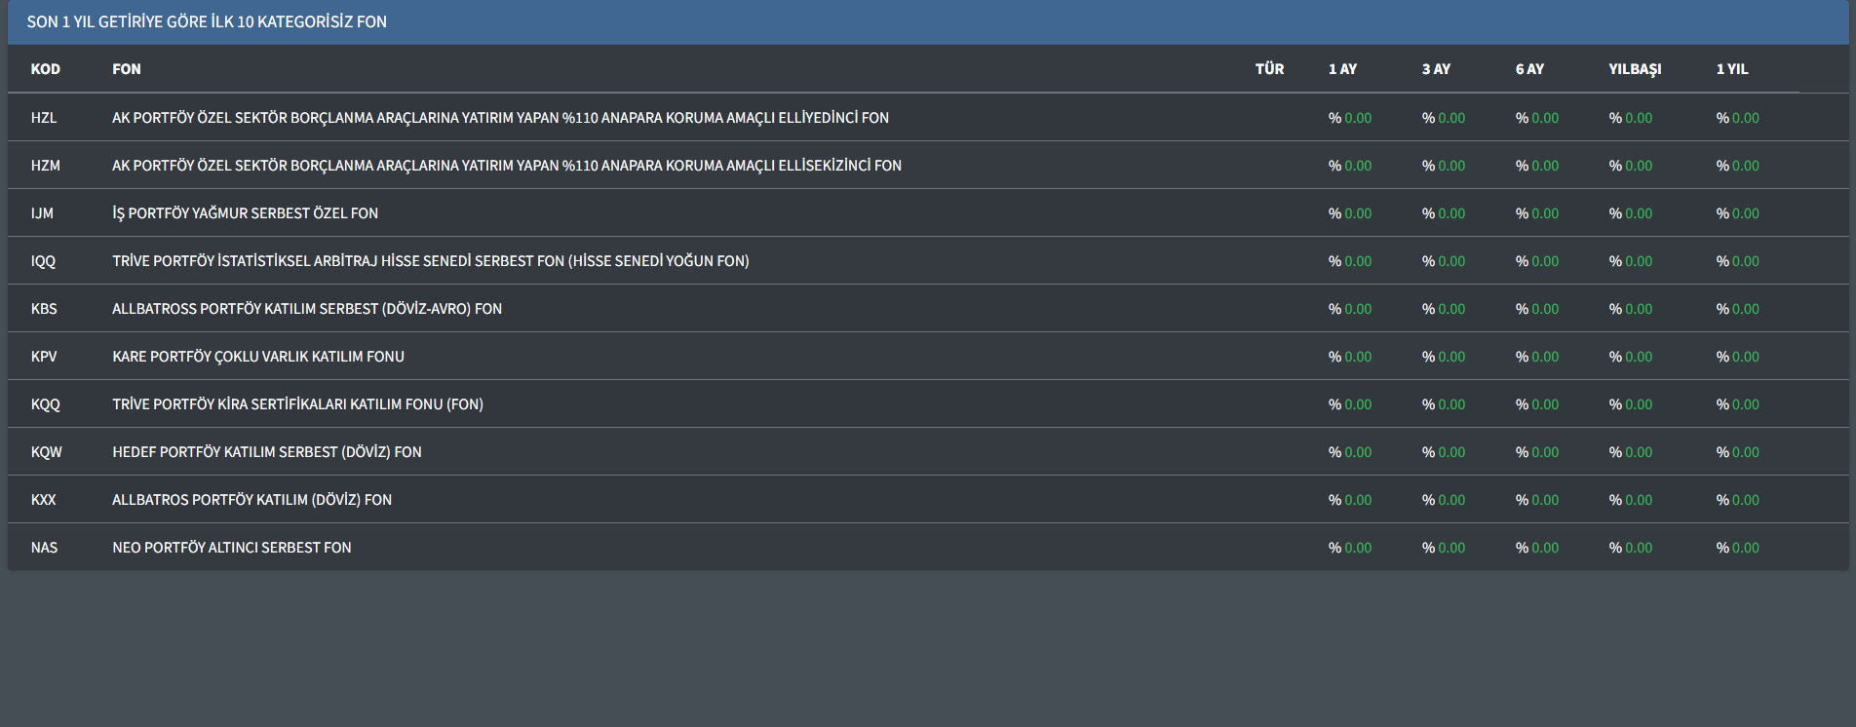1856x727 pixels.
Task: Open Kare Portföy Çoklu Varlık Katılım Fonu
Action: [x=257, y=357]
